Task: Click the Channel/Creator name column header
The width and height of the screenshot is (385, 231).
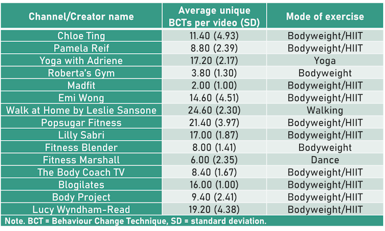Action: 81,16
